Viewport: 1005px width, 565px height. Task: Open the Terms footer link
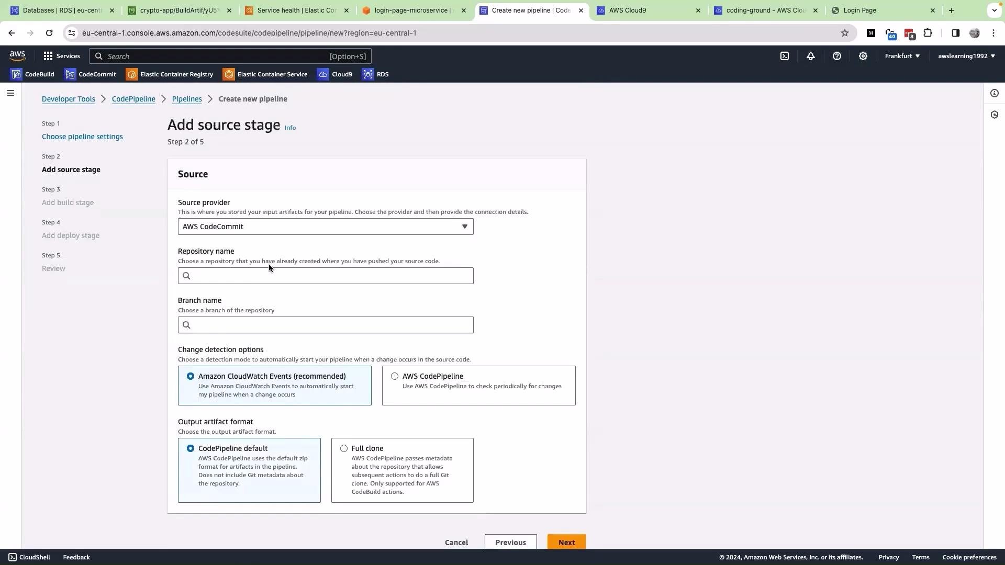pyautogui.click(x=921, y=557)
